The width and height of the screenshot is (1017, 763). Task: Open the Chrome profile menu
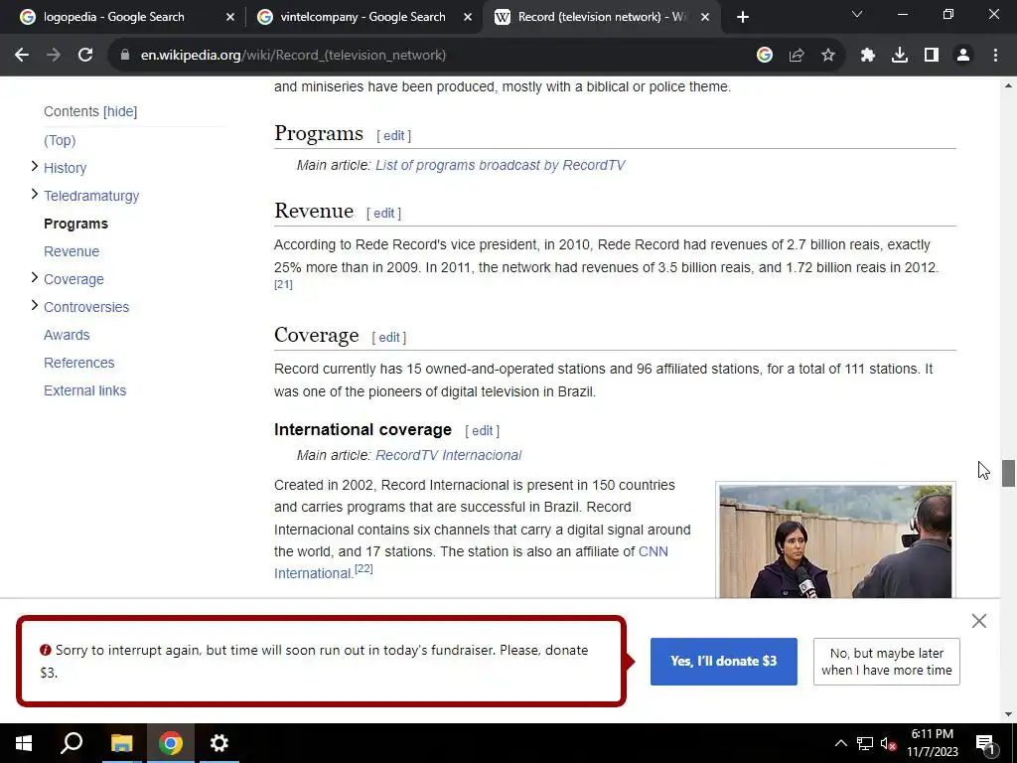coord(963,56)
